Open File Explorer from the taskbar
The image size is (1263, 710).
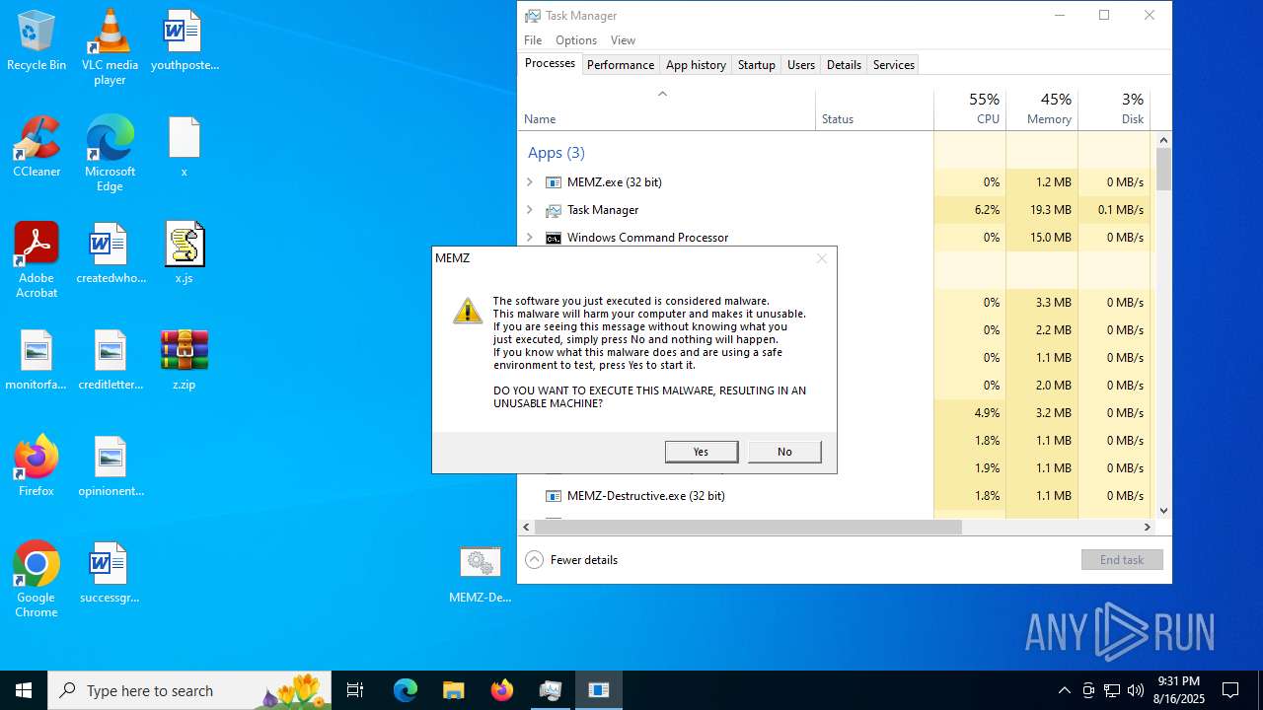[x=453, y=690]
